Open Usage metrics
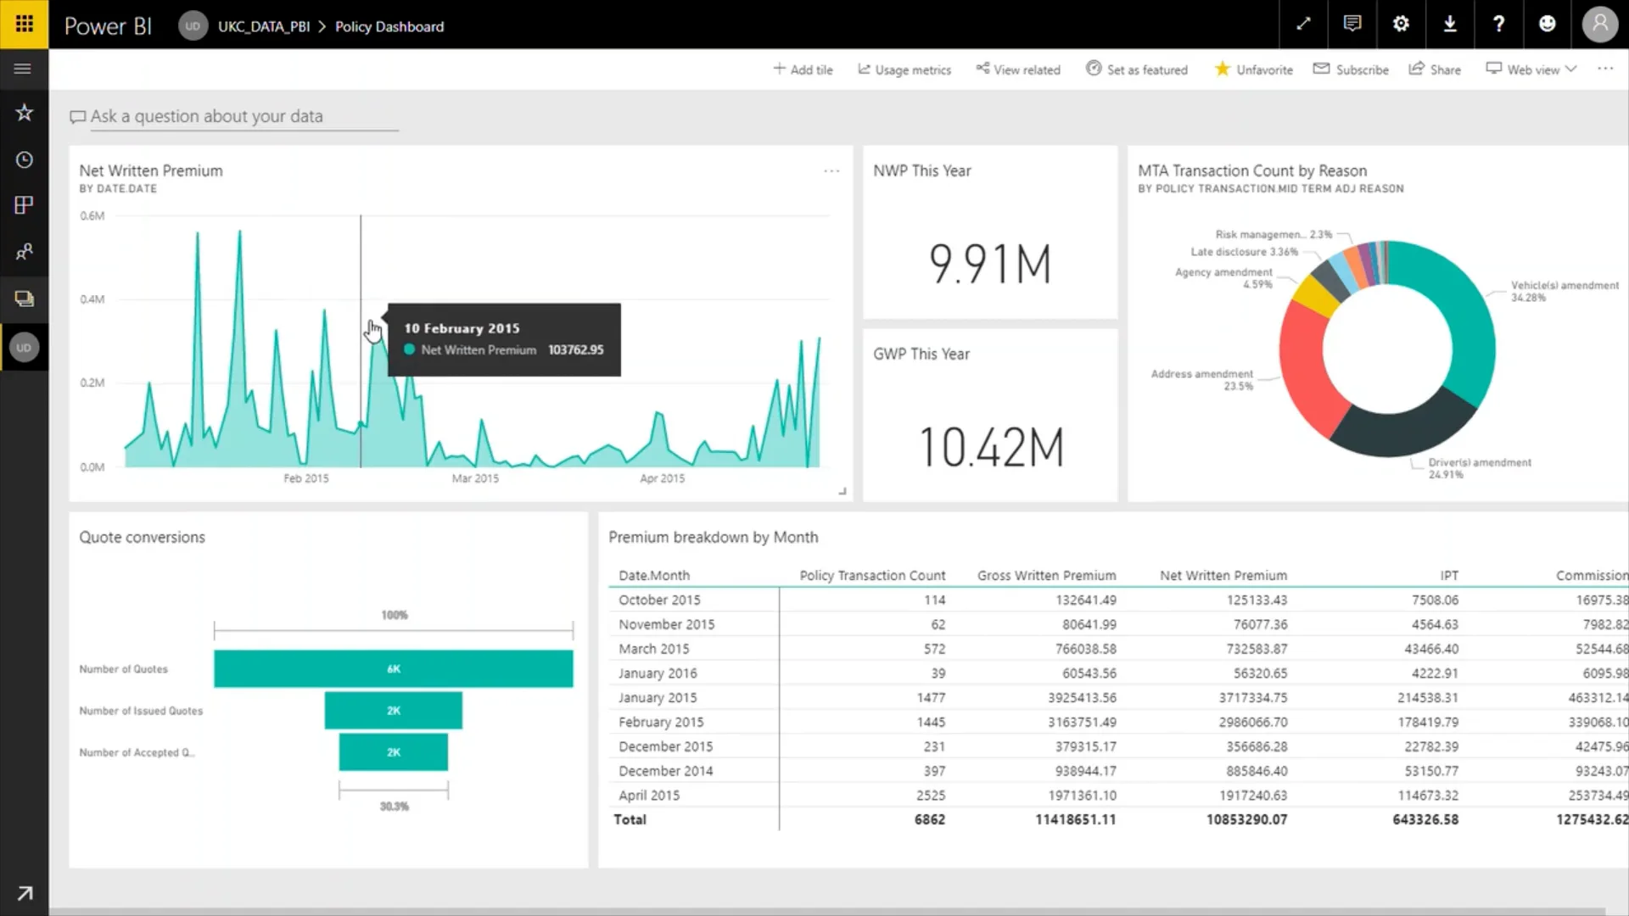The height and width of the screenshot is (916, 1629). point(904,70)
